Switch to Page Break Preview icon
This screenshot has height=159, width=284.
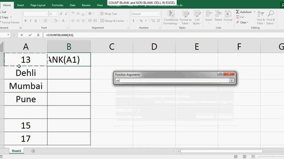point(253,156)
